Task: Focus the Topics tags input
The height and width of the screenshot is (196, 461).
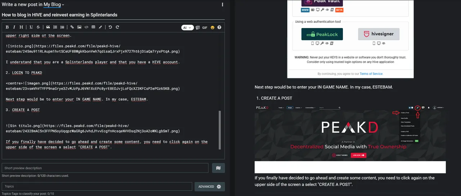Action: [x=97, y=186]
